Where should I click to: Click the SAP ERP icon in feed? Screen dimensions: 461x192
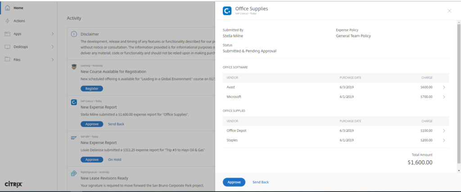pos(74,138)
